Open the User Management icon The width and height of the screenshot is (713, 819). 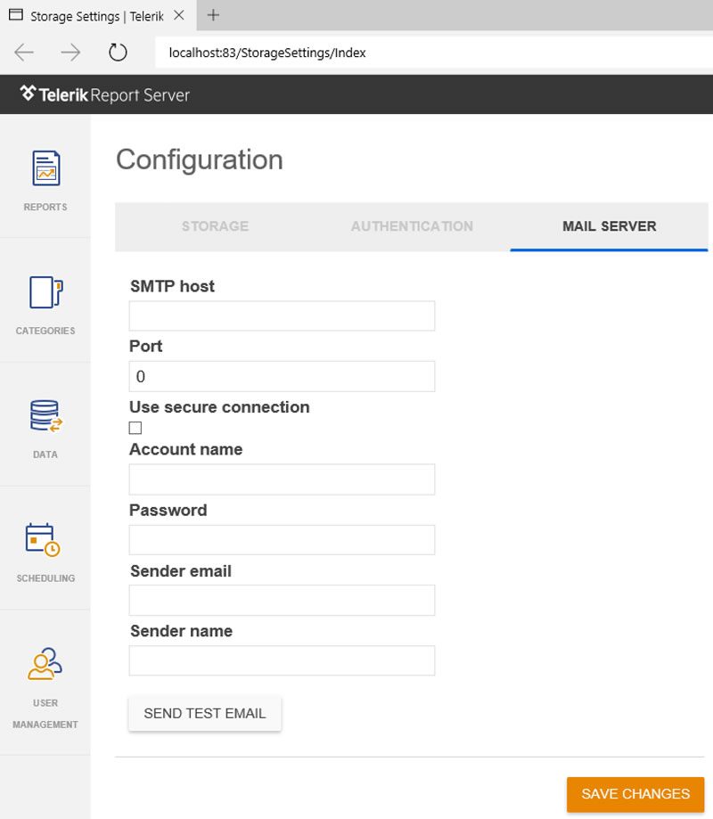45,663
